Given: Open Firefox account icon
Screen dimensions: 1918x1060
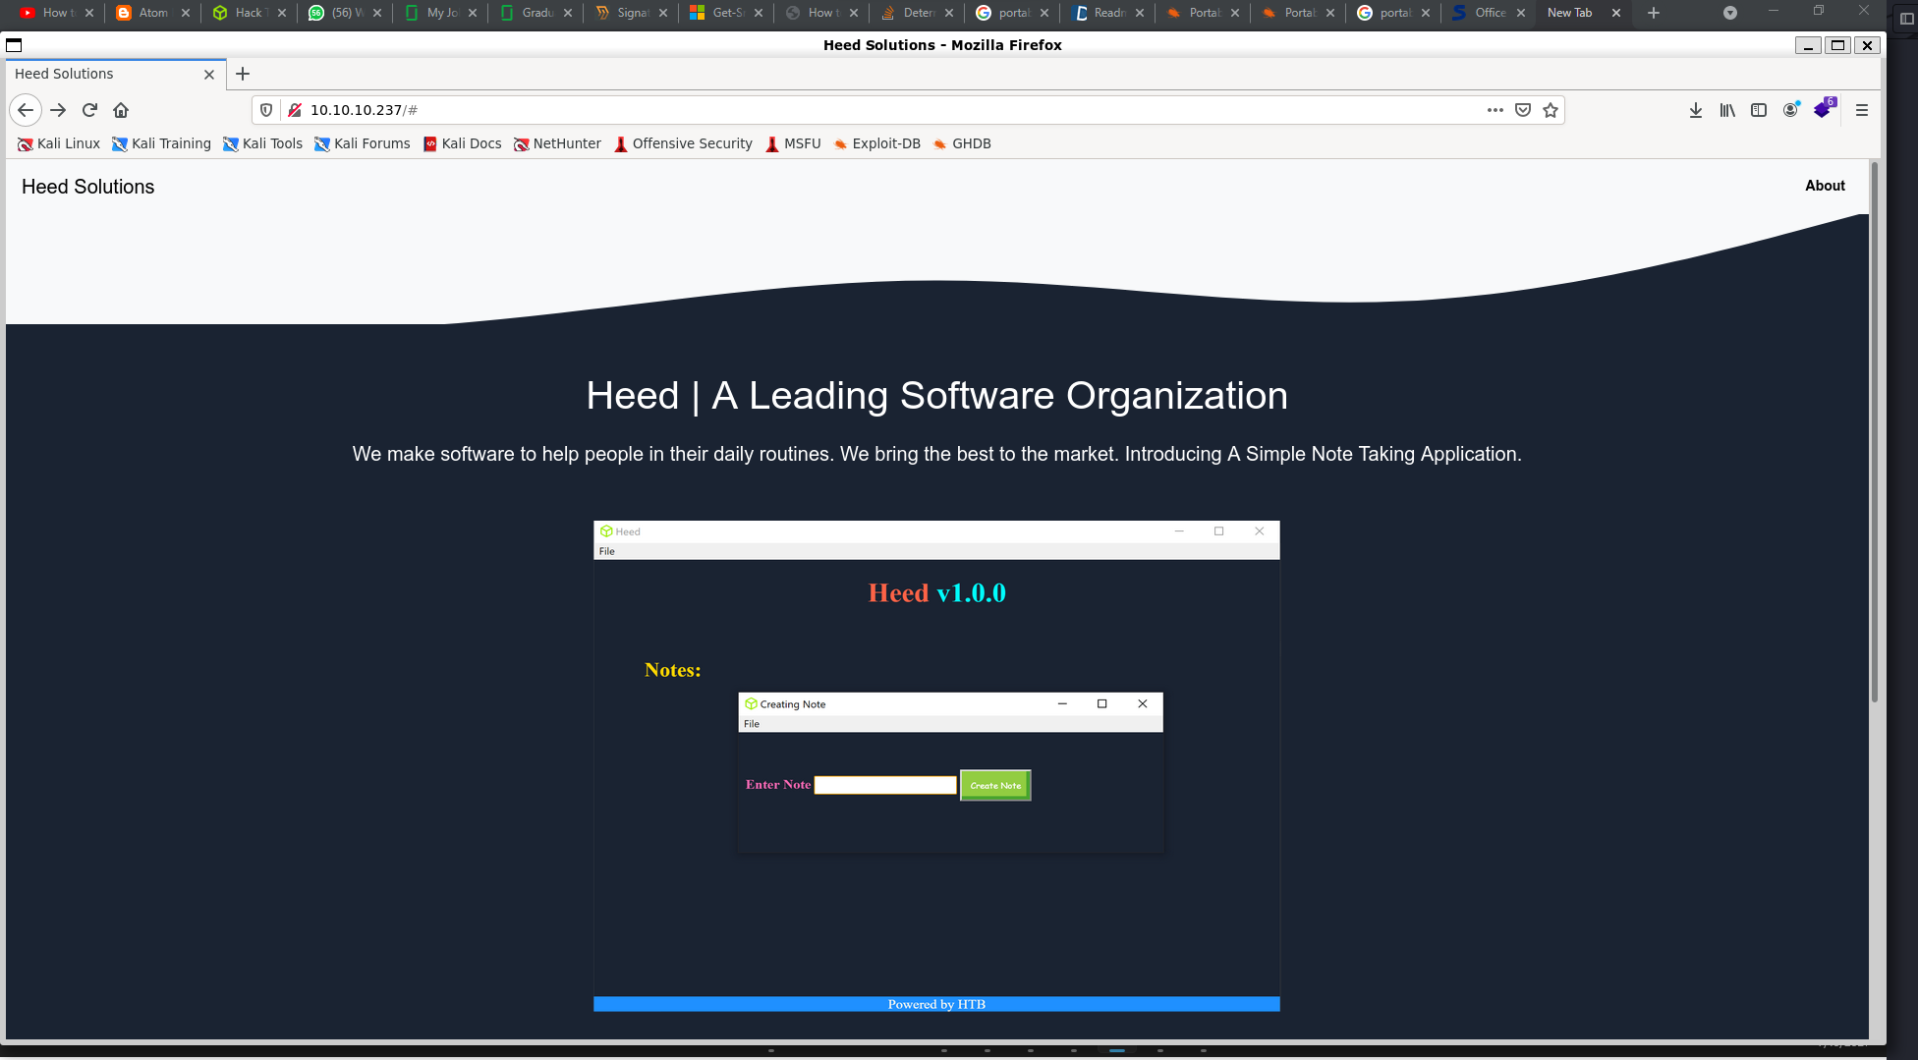Looking at the screenshot, I should (1791, 110).
